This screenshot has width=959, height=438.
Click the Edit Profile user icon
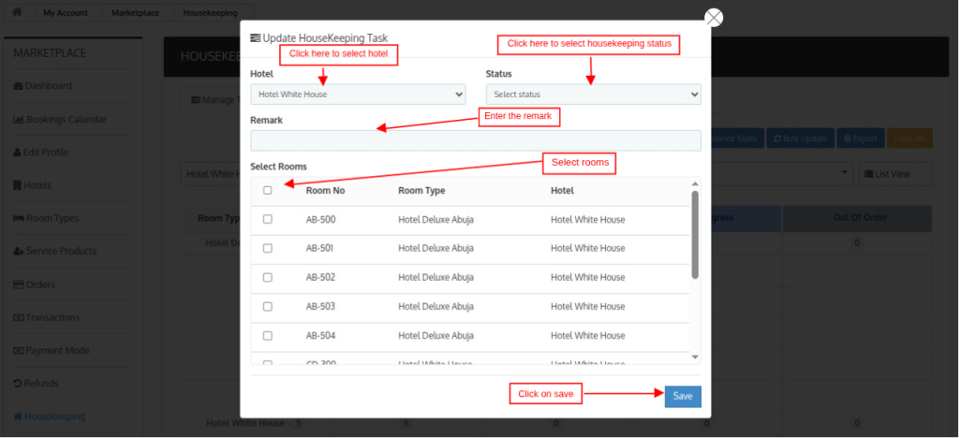[17, 153]
